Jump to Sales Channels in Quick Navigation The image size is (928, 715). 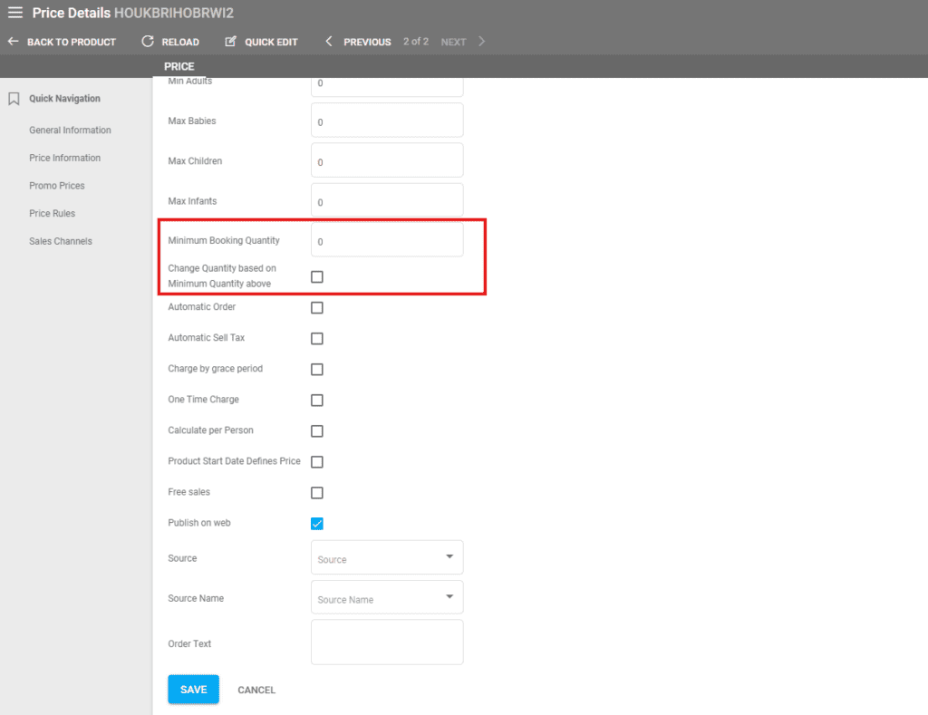pos(61,241)
